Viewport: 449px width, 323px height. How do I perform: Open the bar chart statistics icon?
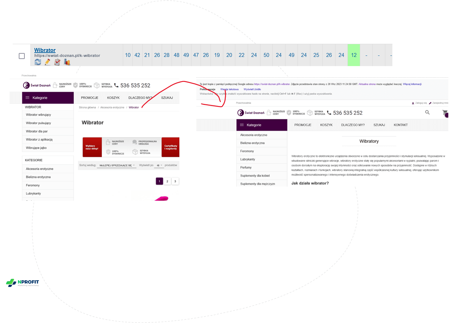(67, 62)
